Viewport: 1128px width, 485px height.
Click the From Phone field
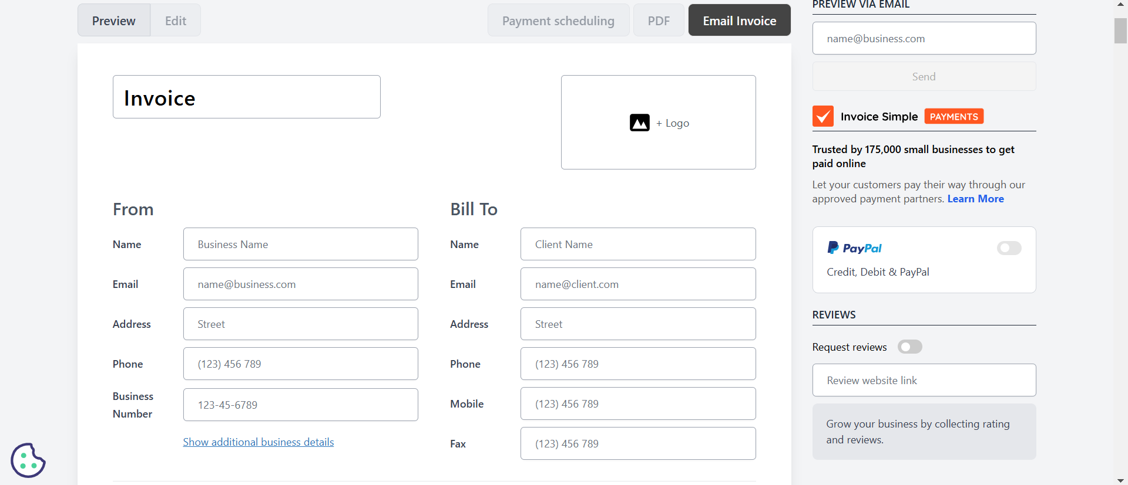click(301, 364)
